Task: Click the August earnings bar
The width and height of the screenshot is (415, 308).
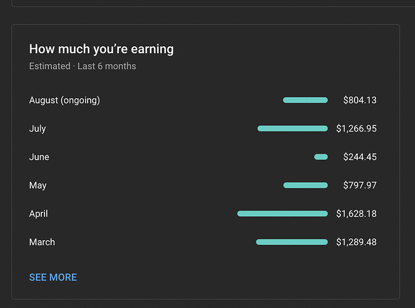Action: point(305,100)
